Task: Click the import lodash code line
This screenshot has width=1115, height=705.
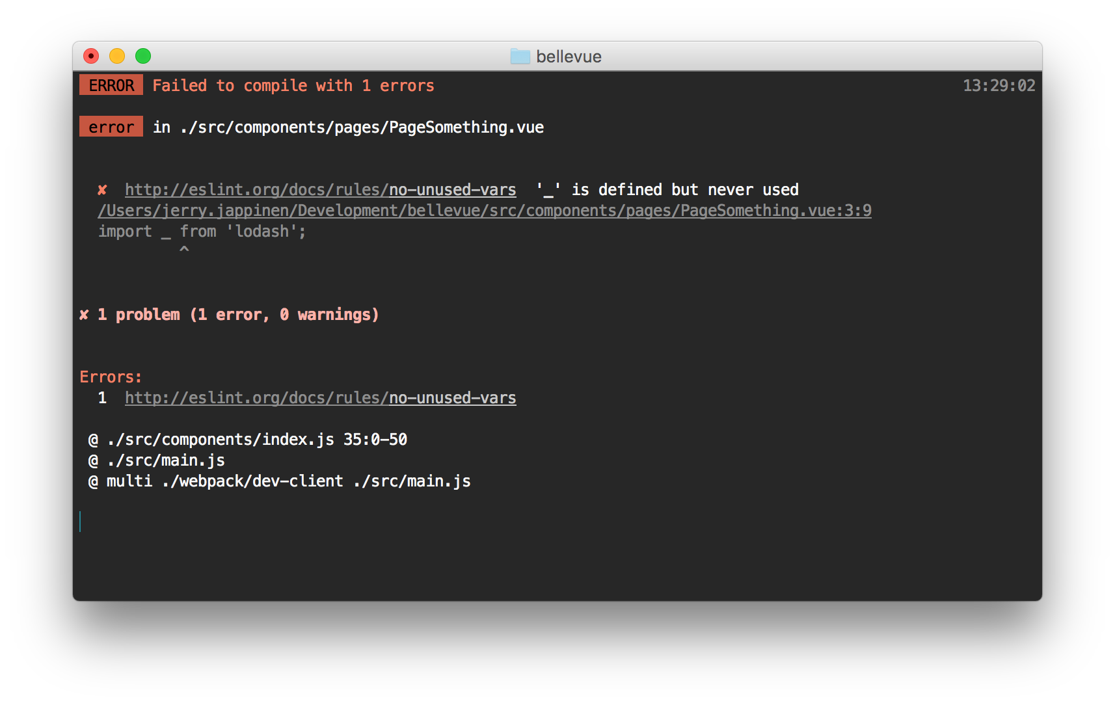Action: [202, 232]
